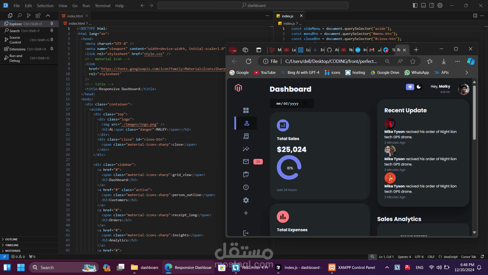Viewport: 488px width, 275px height.
Task: Click the Analytics insights icon in dashboard sidebar
Action: pyautogui.click(x=246, y=149)
